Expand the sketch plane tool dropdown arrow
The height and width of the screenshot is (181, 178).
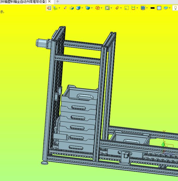tap(59, 8)
